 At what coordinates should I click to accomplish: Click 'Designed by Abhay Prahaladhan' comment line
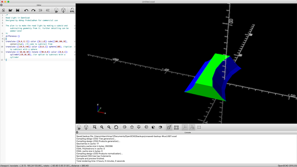tap(32, 20)
